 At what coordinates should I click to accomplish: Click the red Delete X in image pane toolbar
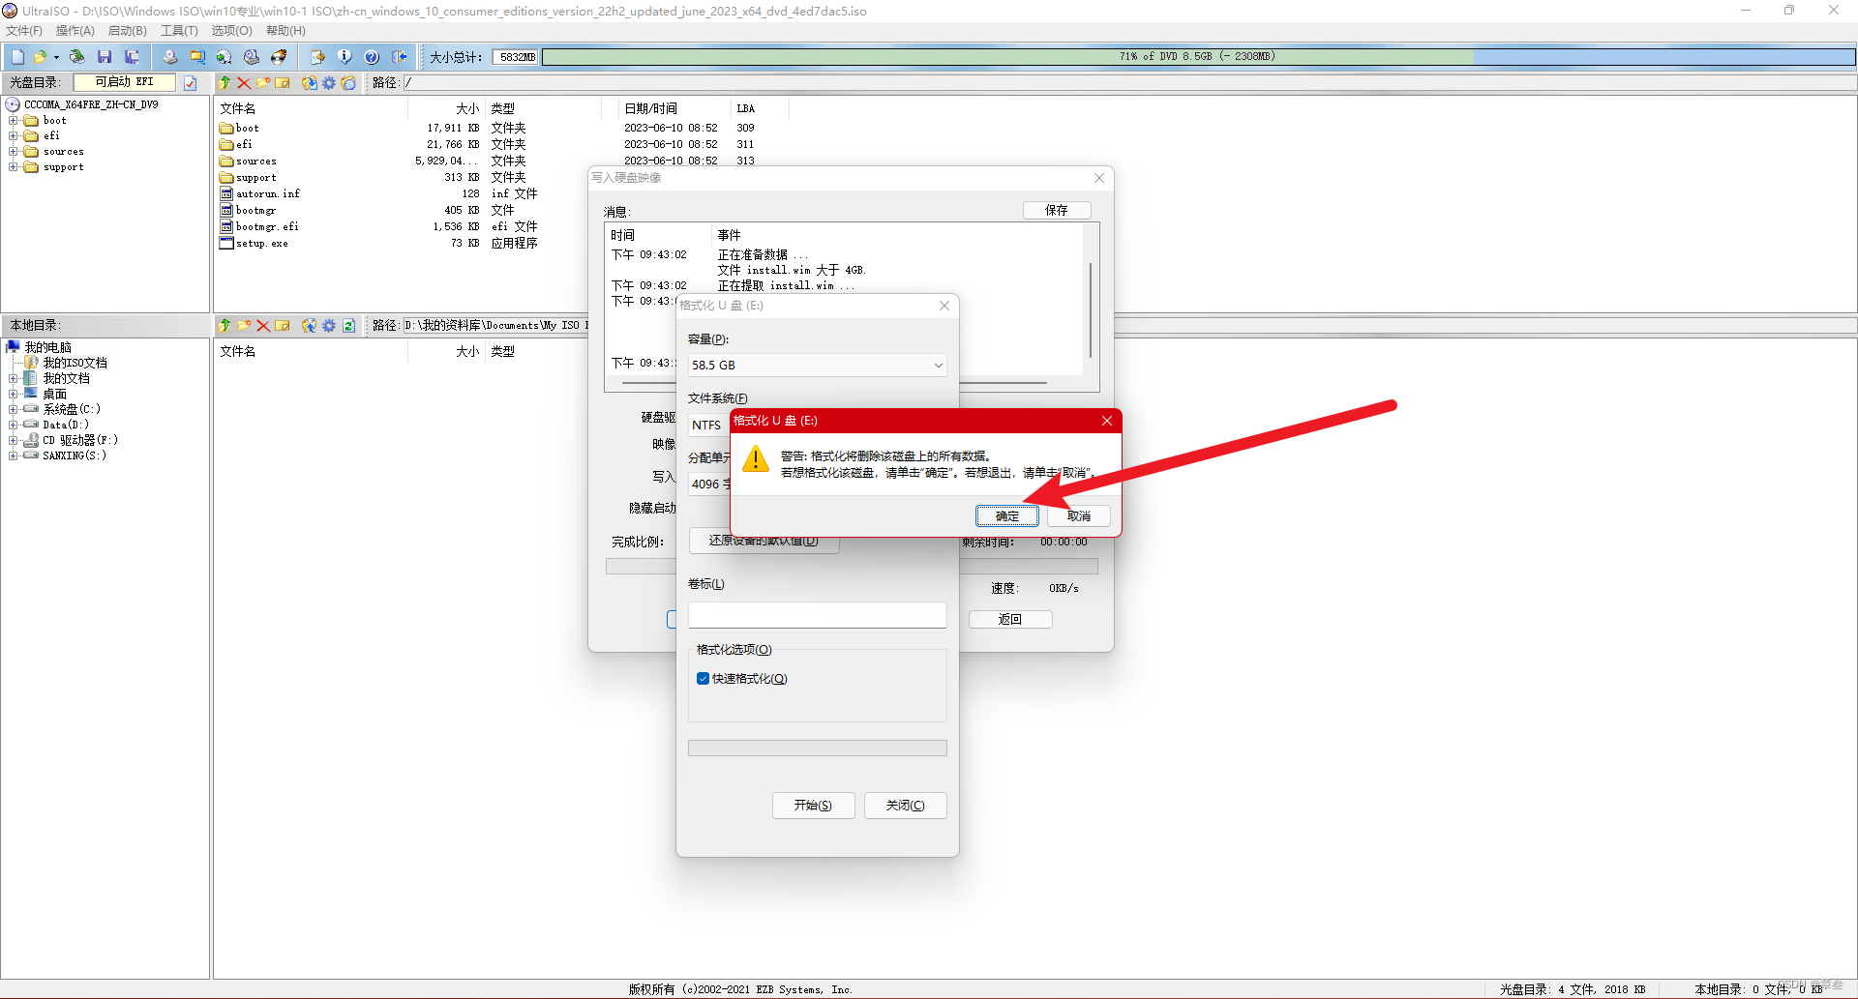coord(244,83)
